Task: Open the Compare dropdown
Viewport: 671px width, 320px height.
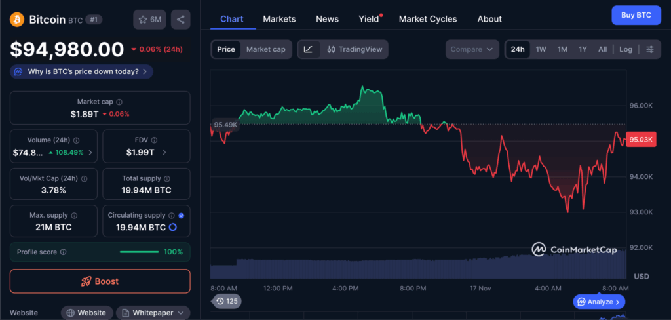Action: pyautogui.click(x=472, y=49)
